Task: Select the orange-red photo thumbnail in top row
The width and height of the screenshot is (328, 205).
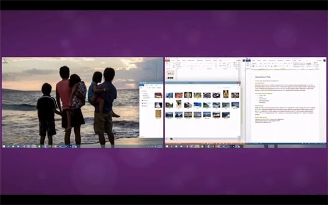Action: click(x=179, y=95)
